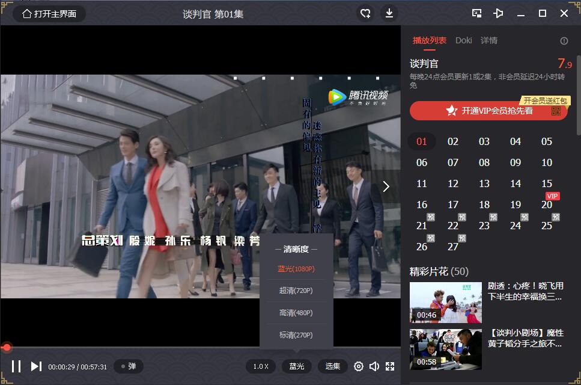
Task: Pin the player window on top
Action: tap(498, 13)
